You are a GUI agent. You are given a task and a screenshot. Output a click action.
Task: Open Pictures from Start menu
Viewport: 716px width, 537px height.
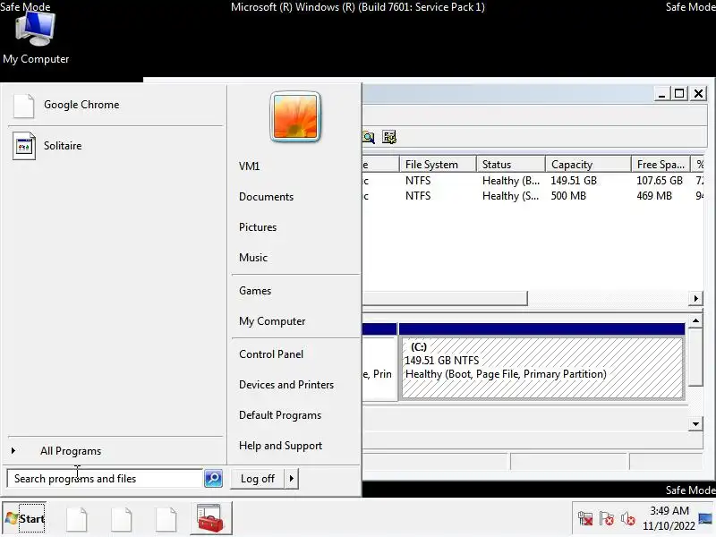(258, 227)
